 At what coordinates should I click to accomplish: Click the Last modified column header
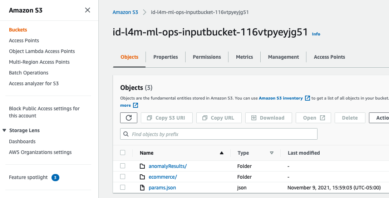[x=304, y=153]
